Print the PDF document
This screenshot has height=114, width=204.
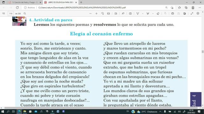173,14
